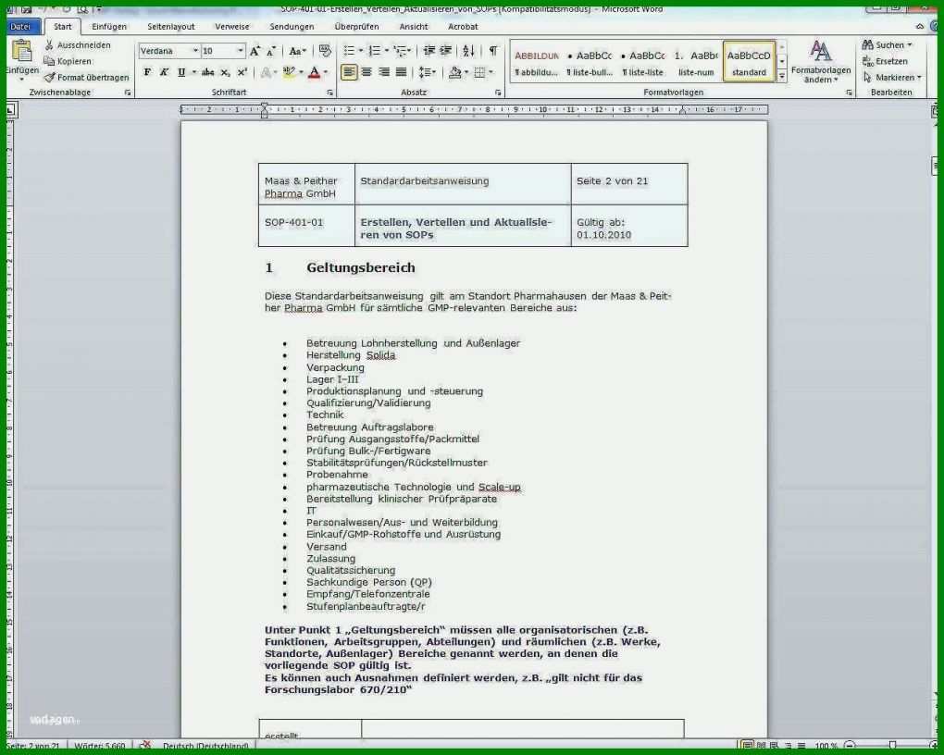Toggle the paragraph marks (¶) icon
944x755 pixels.
pyautogui.click(x=493, y=51)
